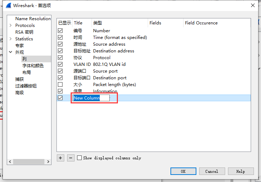
Task: Open 字体和颜色 settings
Action: pos(33,66)
